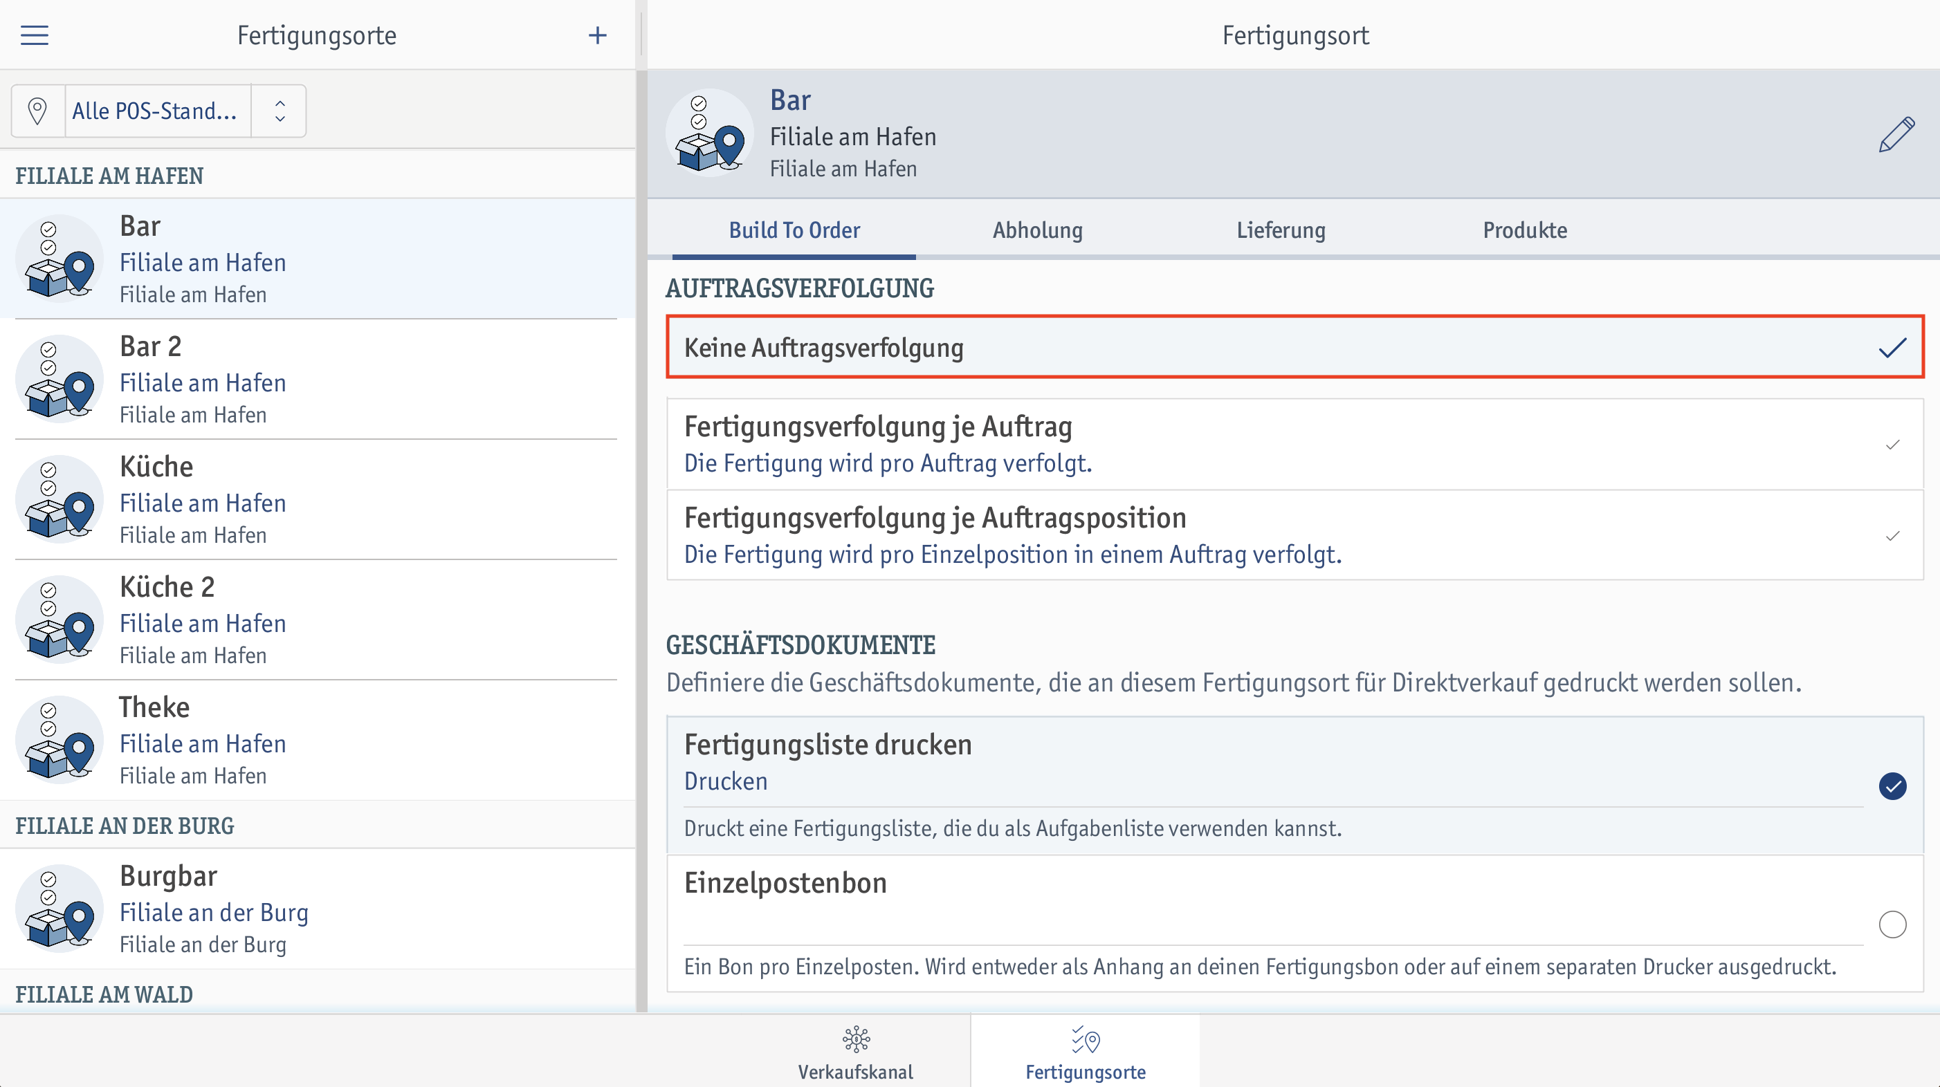Select the Küche list entry icon

coord(60,499)
